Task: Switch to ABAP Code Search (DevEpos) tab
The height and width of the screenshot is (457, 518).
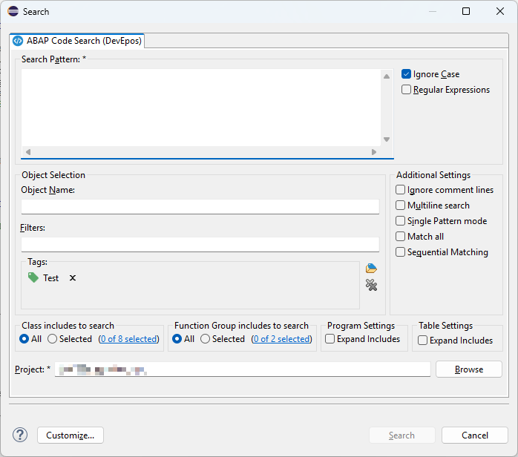Action: click(x=77, y=41)
